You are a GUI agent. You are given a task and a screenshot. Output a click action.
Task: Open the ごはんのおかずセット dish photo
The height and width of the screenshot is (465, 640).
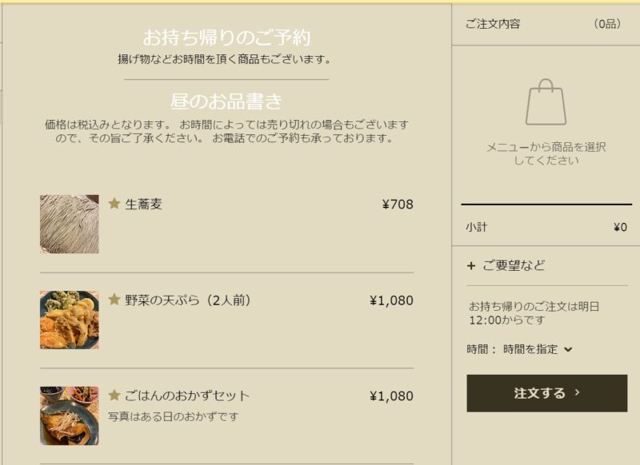pyautogui.click(x=70, y=415)
